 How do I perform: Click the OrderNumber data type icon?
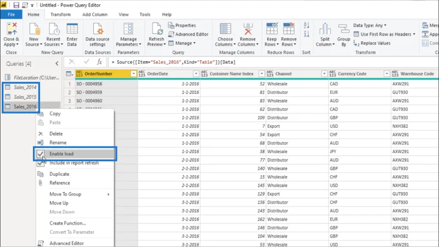point(79,74)
